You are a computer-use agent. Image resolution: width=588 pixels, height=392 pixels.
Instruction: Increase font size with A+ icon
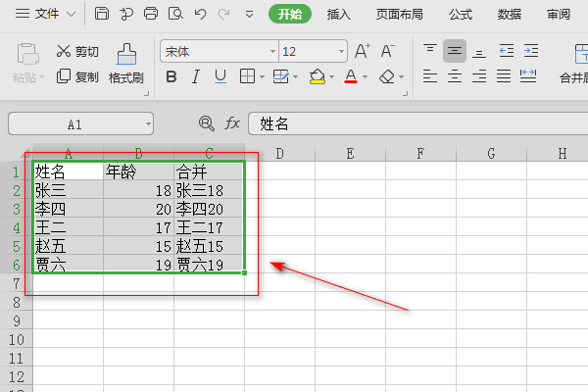(x=363, y=51)
